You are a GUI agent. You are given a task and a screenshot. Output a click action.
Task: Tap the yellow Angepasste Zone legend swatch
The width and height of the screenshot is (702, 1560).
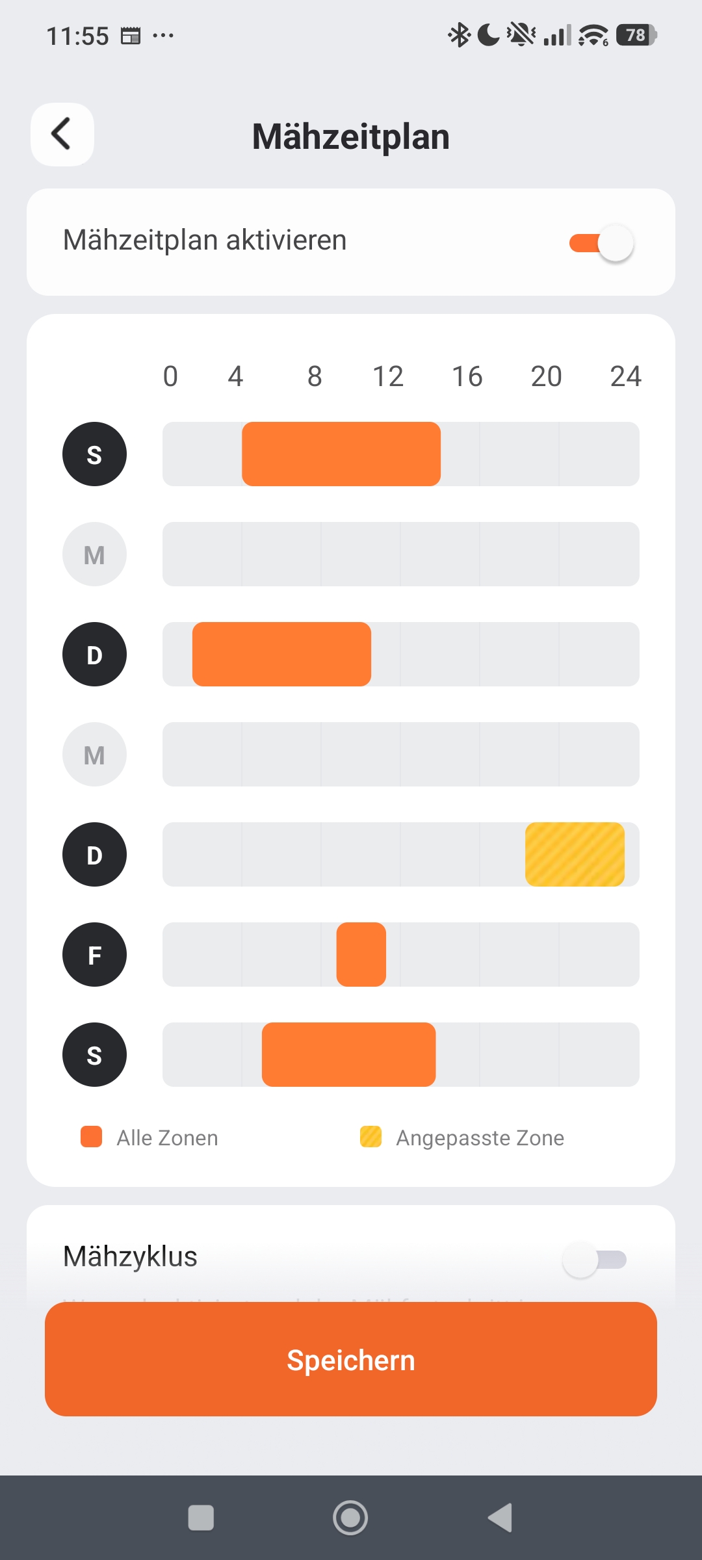(370, 1137)
